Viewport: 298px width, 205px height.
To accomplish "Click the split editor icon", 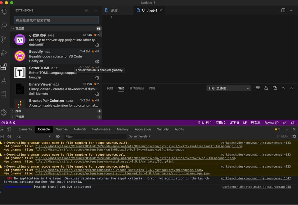I will [x=283, y=10].
